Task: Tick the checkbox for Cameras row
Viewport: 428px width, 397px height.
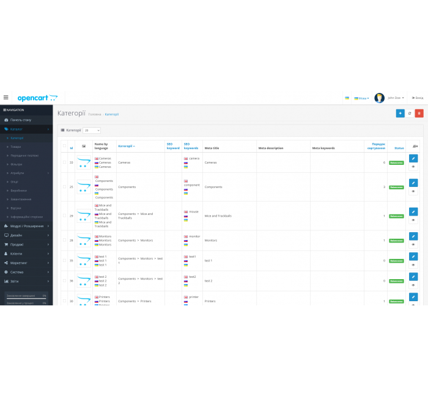Action: (64, 162)
